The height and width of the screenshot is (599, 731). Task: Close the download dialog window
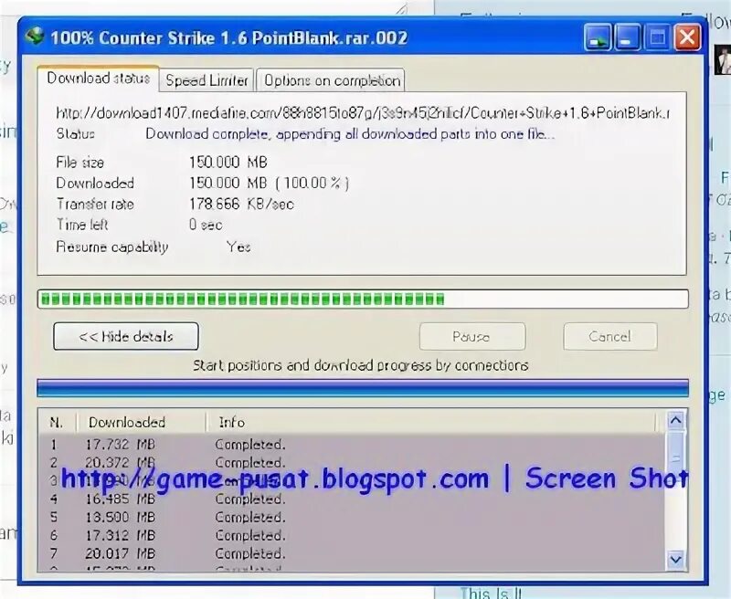(x=687, y=37)
